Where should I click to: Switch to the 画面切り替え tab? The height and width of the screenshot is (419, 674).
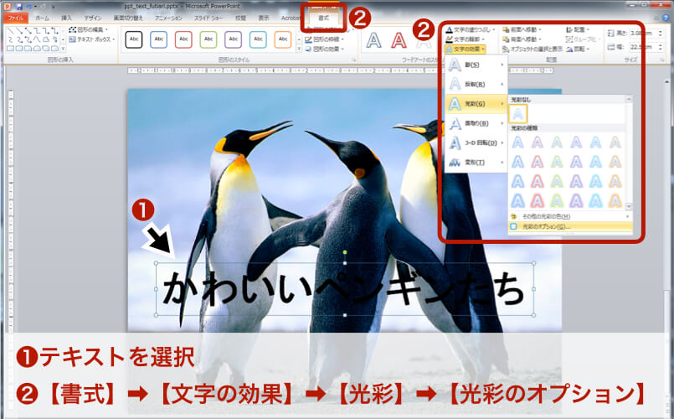click(x=127, y=18)
